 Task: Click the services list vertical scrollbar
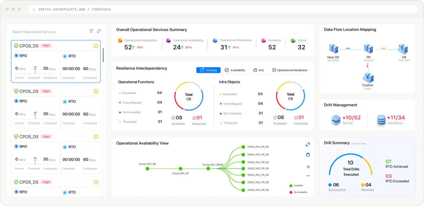pos(103,55)
